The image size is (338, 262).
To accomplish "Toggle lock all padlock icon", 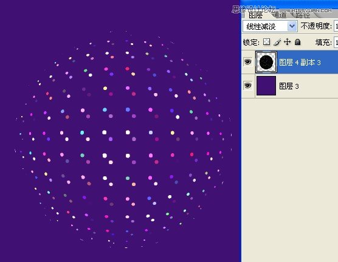I will coord(298,42).
